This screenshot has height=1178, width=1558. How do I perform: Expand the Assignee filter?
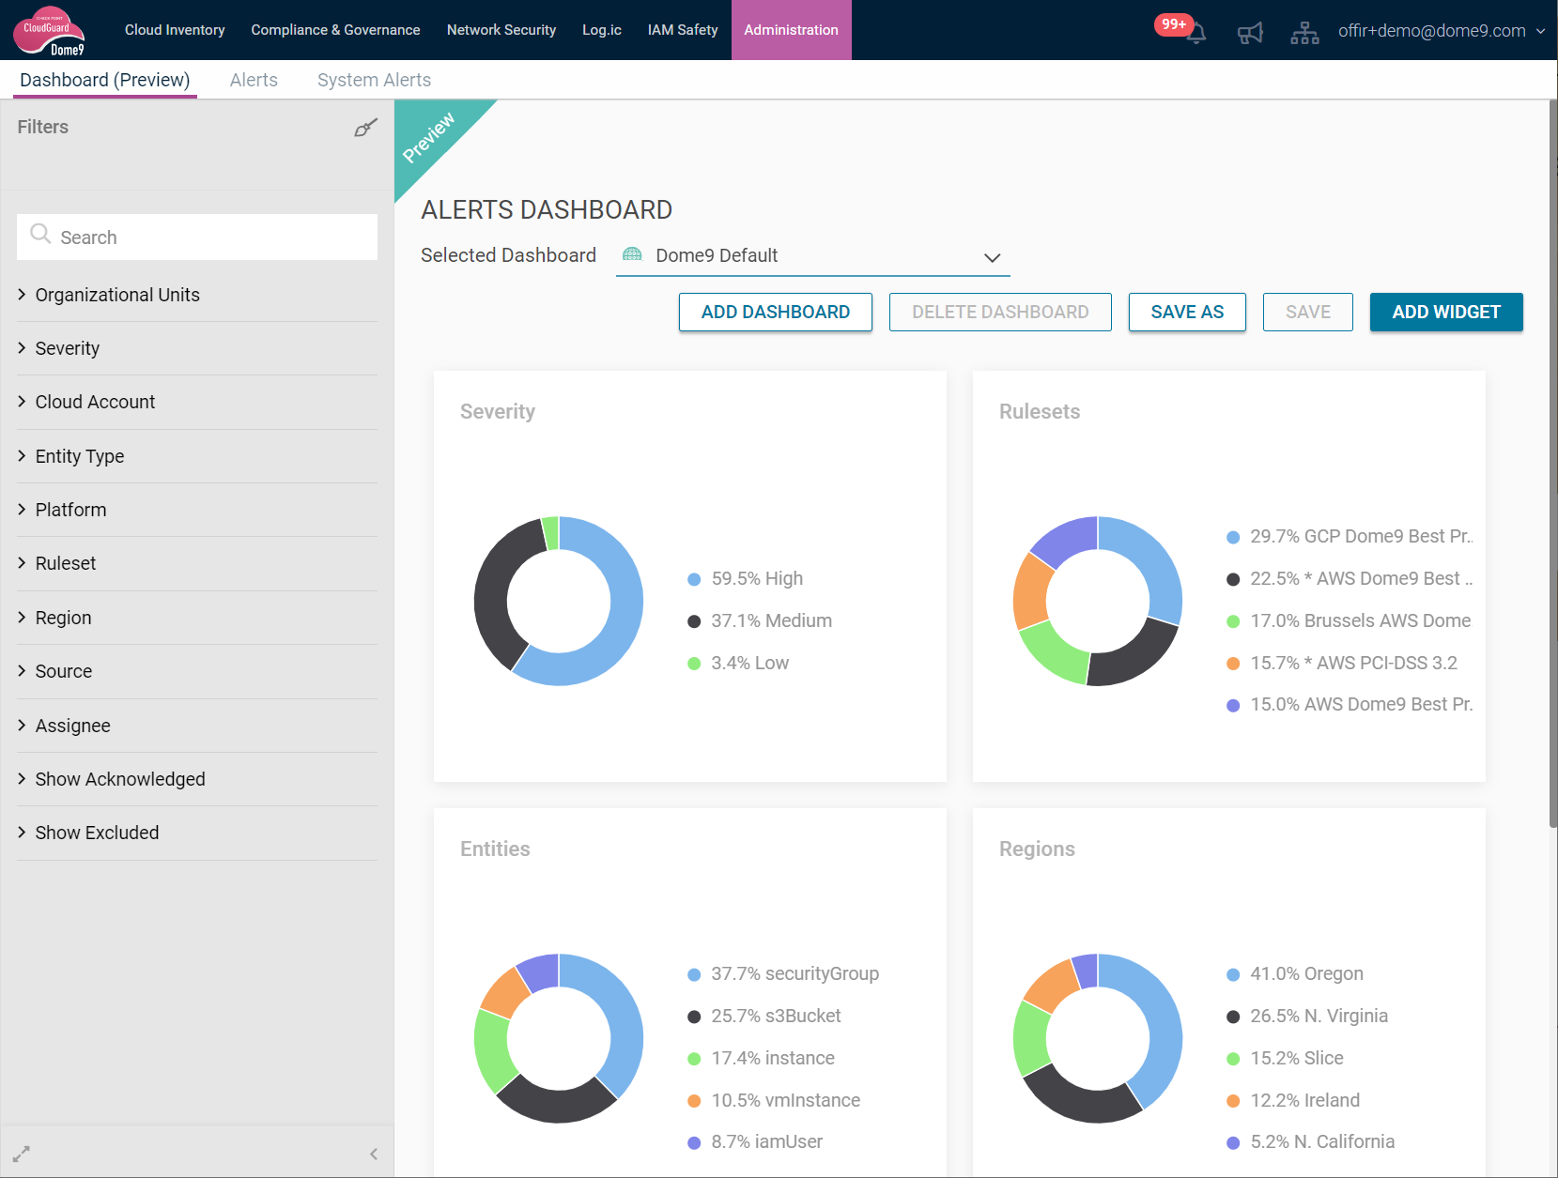197,726
